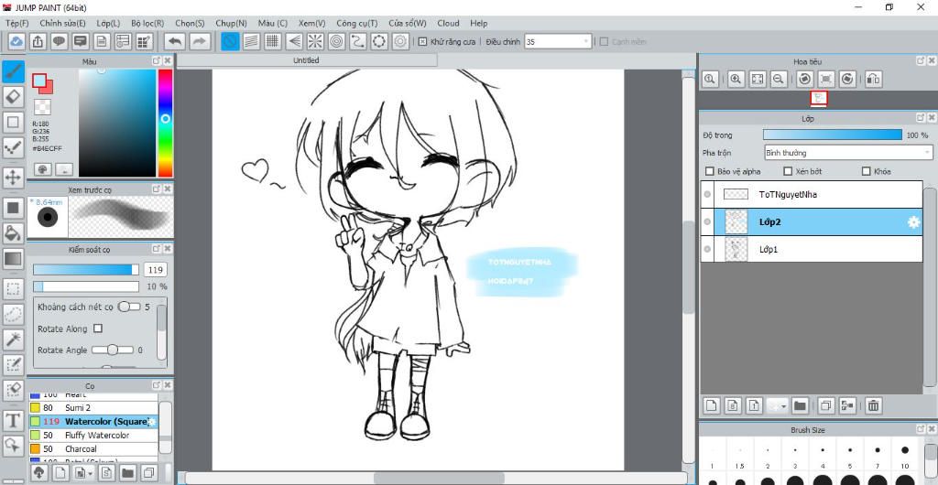This screenshot has height=485, width=938.
Task: Click the export/share toolbar icon
Action: [x=38, y=41]
